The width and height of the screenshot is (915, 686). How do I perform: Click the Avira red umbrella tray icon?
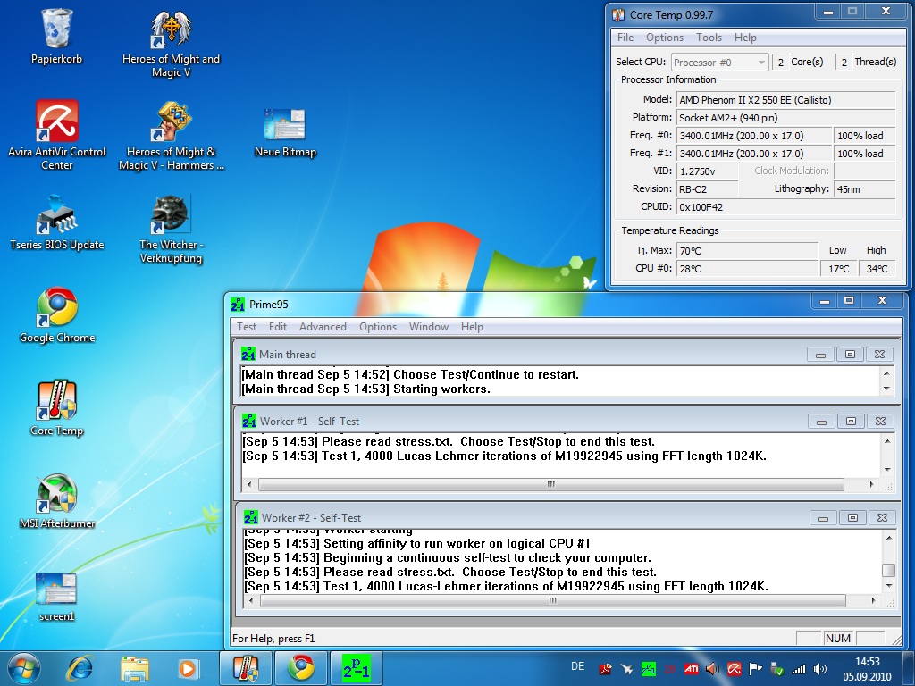click(x=735, y=669)
